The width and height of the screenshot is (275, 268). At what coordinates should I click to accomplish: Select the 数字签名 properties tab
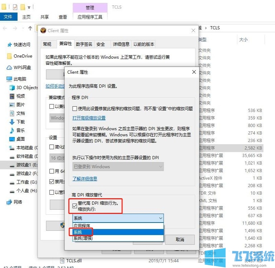tap(84, 44)
